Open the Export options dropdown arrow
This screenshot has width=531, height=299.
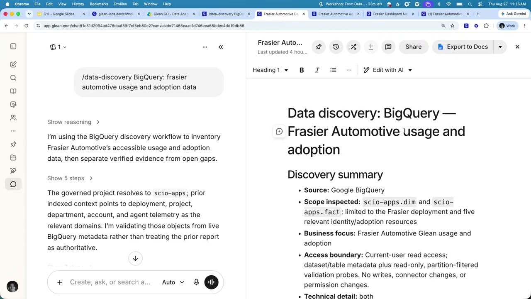[x=500, y=47]
